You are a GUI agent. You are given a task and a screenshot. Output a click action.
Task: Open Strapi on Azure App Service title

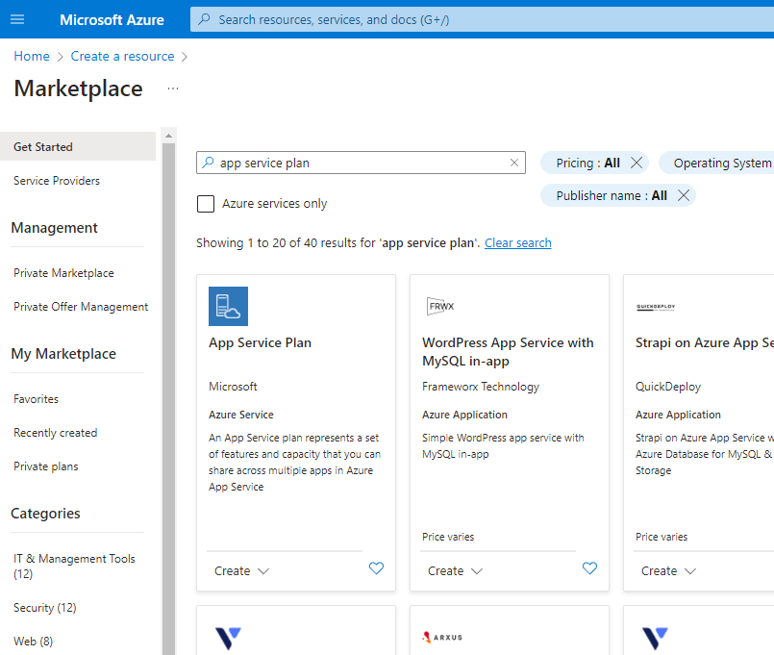tap(705, 342)
